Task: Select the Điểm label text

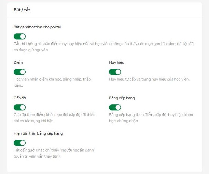Action: click(x=18, y=62)
